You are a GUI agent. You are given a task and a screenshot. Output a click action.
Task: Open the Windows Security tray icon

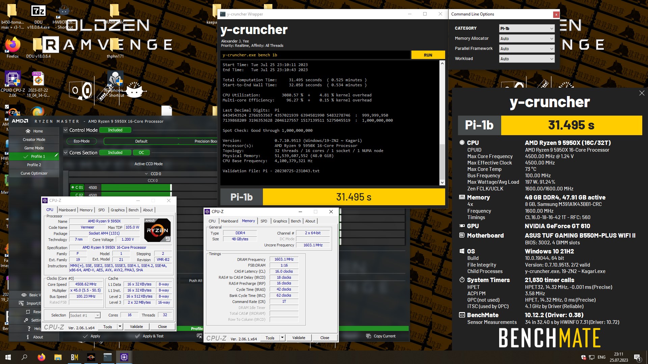(584, 357)
